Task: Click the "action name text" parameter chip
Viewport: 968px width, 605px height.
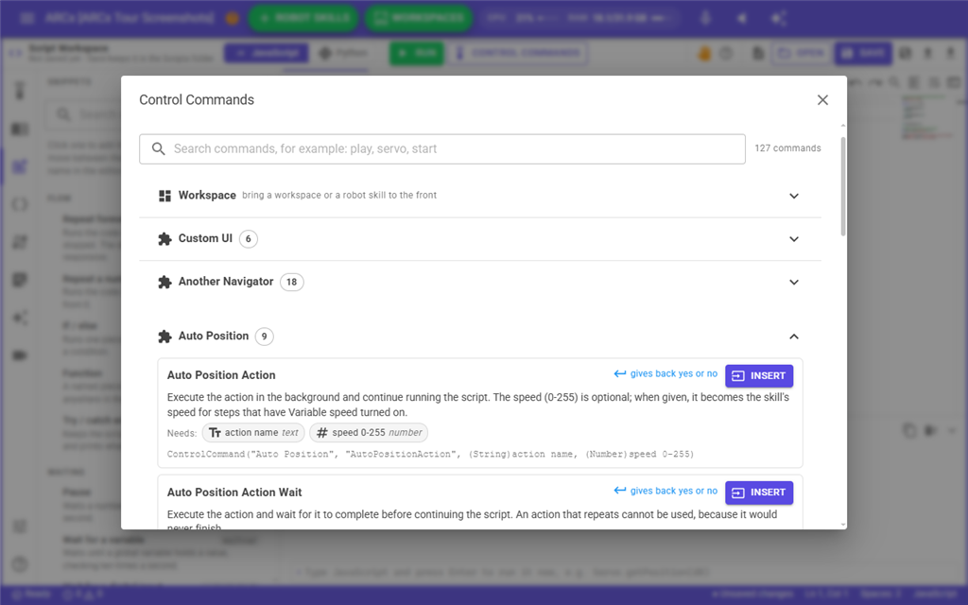Action: point(253,433)
